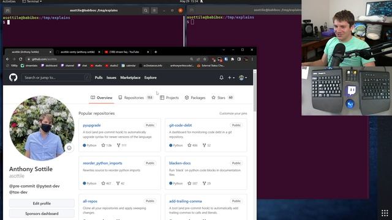The height and width of the screenshot is (220, 392).
Task: Open reorder_python_imports stargazers count
Action: (106, 183)
